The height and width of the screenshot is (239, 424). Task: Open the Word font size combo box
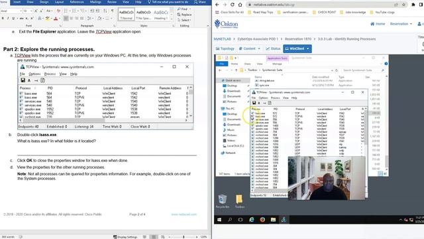[28, 11]
